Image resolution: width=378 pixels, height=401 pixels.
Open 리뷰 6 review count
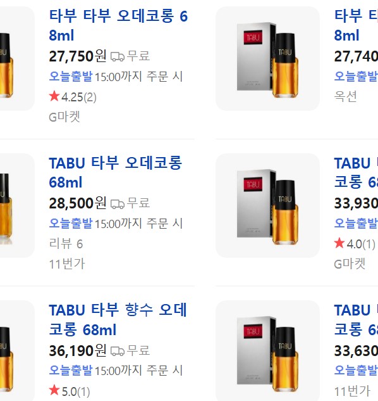pos(66,243)
